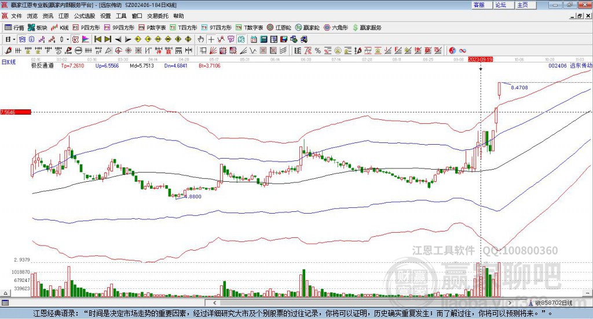Viewport: 593px width, 319px height.
Task: Open the 六角形 hexagon tool
Action: (336, 28)
